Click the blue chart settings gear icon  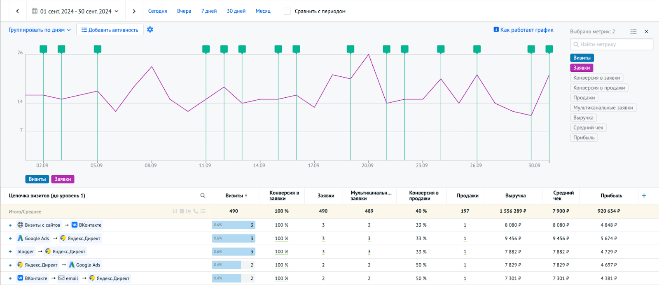point(150,30)
